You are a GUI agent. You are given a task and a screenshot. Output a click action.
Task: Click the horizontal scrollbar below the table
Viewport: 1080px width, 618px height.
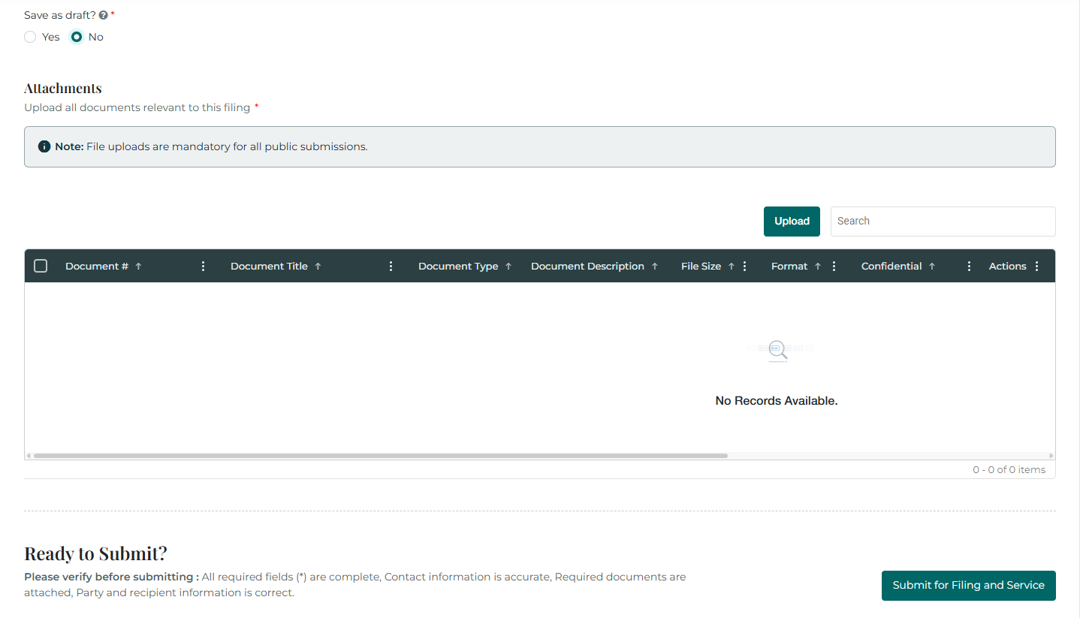376,455
